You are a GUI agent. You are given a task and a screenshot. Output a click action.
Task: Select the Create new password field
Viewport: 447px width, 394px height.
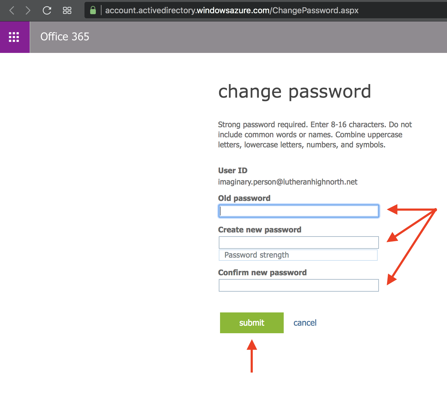tap(299, 243)
